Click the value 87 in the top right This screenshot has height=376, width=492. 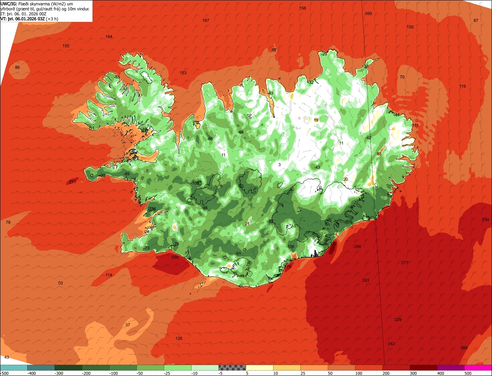pos(476,20)
